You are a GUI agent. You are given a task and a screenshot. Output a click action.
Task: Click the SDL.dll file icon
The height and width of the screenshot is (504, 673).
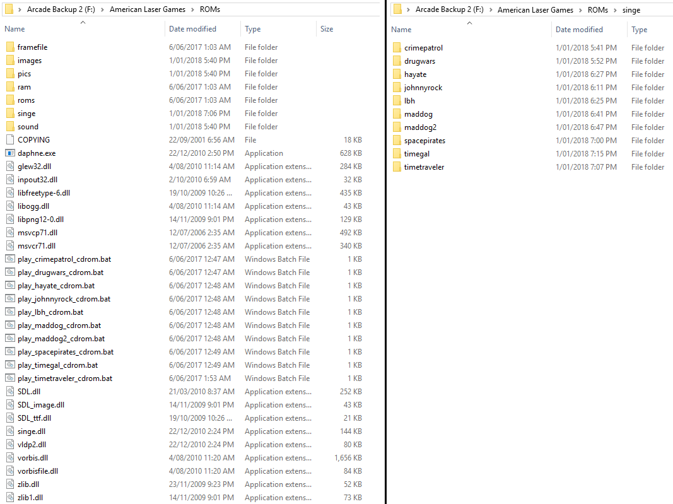[10, 392]
